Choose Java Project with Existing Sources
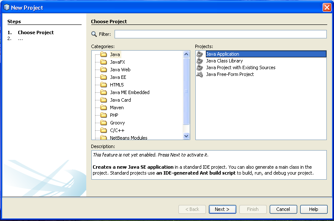This screenshot has width=334, height=221. click(241, 67)
